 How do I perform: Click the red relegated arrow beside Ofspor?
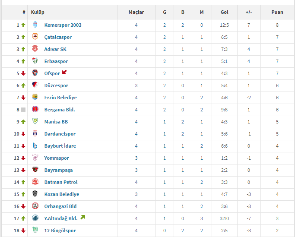64,72
